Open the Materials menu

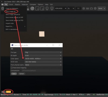[25, 5]
